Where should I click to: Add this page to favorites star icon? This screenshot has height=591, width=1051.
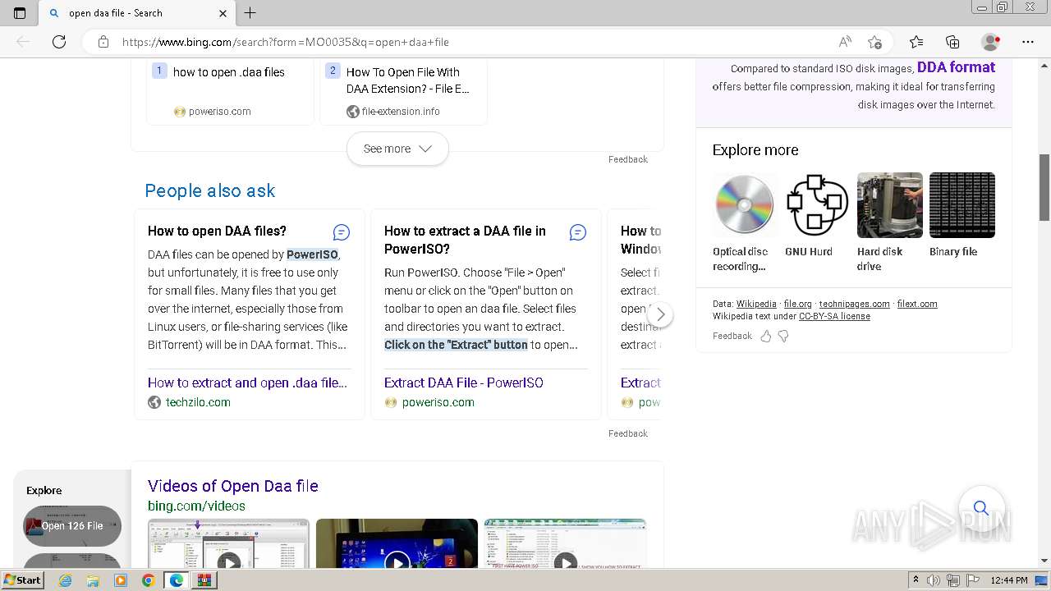point(874,42)
